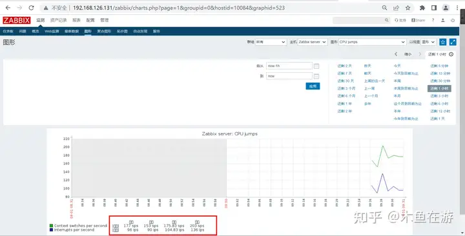The width and height of the screenshot is (465, 236).
Task: Reload the page with browser refresh icon
Action: (x=31, y=8)
